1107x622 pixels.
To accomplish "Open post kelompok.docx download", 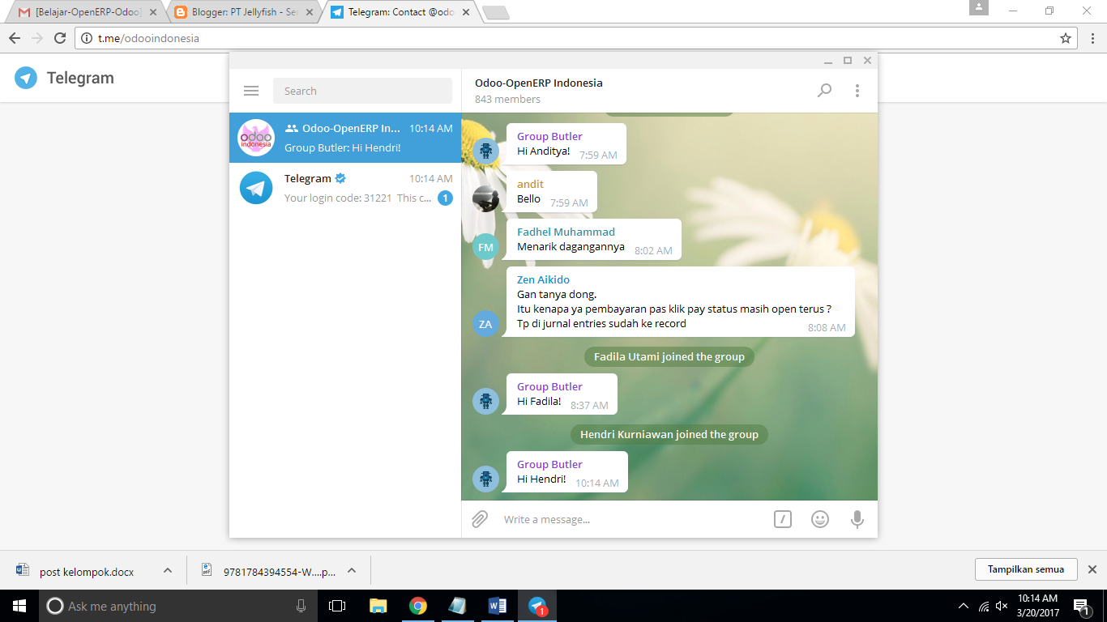I will coord(86,571).
